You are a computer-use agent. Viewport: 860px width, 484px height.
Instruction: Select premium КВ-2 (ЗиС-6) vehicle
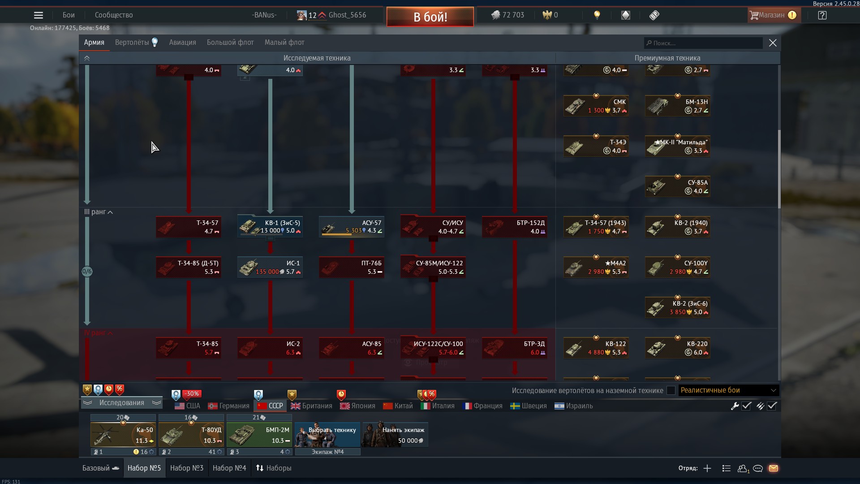678,307
